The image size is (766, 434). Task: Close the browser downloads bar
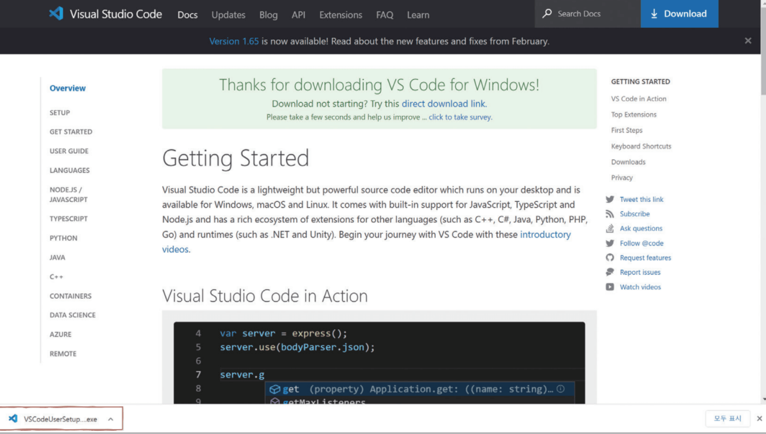759,419
